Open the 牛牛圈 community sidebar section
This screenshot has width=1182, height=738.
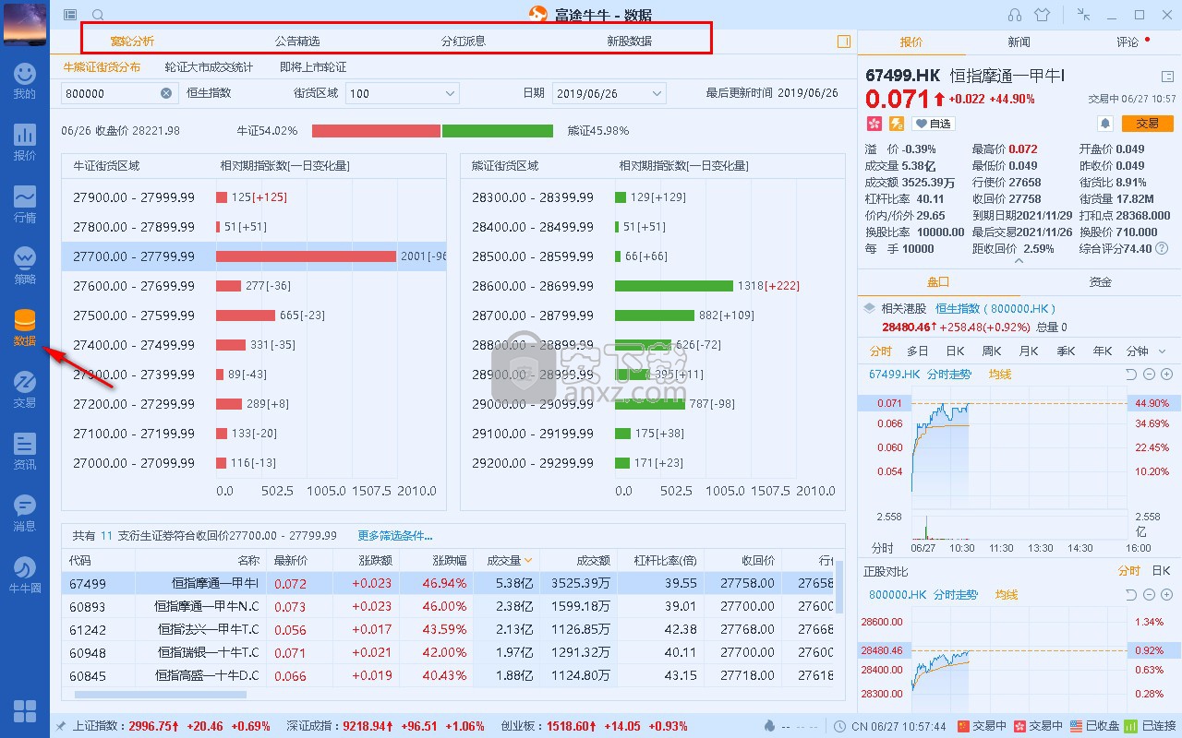(25, 575)
